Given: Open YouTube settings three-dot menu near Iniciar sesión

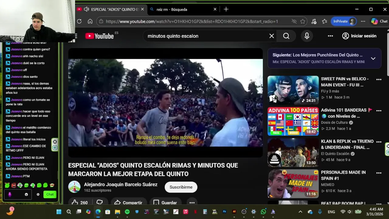Looking at the screenshot, I should (x=330, y=36).
